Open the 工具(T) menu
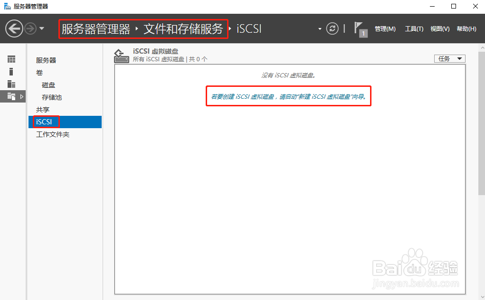Screen dimensions: 485x300 click(414, 28)
